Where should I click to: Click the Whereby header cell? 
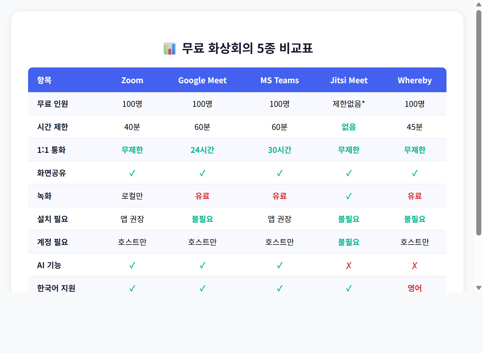[x=414, y=80]
